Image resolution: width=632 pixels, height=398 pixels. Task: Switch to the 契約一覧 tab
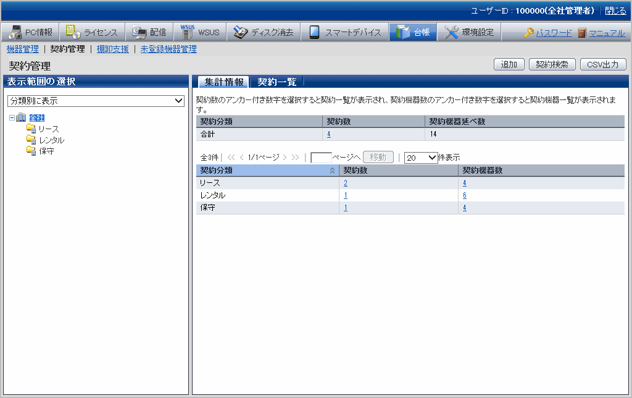[276, 82]
